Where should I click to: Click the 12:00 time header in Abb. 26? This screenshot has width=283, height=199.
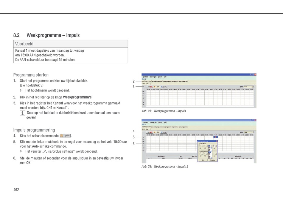coord(202,135)
